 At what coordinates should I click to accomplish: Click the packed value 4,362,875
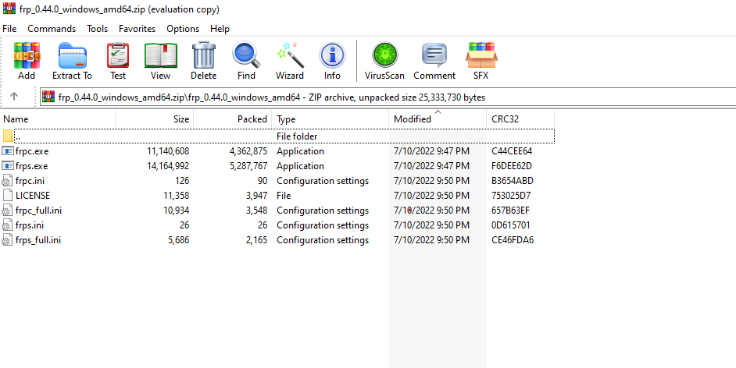click(248, 151)
